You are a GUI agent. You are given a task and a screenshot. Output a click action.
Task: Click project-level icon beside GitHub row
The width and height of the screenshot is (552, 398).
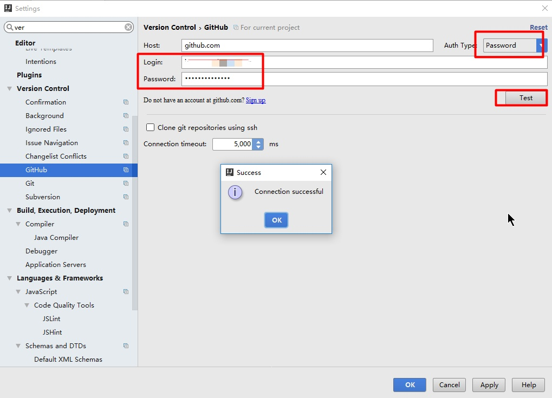click(x=126, y=169)
